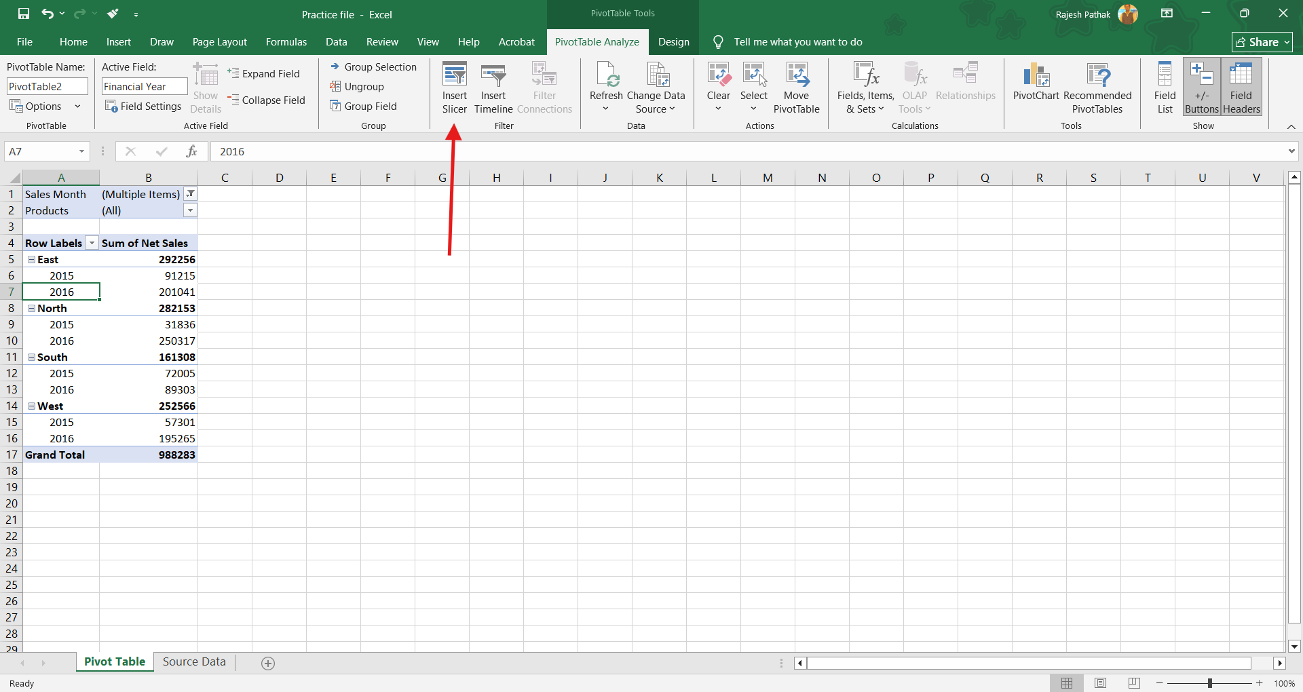Open the Source Data sheet tab
Screen dimensions: 1303x692
coord(194,662)
